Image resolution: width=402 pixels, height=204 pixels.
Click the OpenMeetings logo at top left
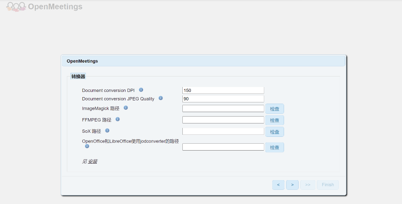click(x=44, y=6)
